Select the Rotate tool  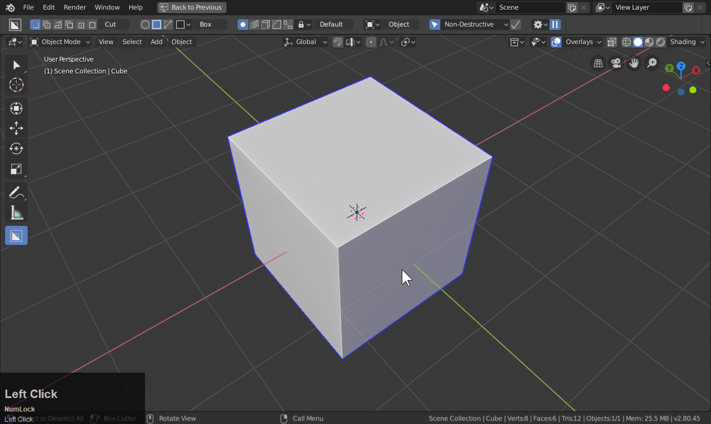16,148
